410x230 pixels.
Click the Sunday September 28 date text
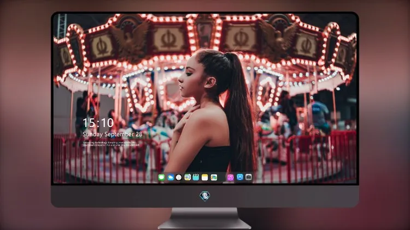pyautogui.click(x=112, y=134)
